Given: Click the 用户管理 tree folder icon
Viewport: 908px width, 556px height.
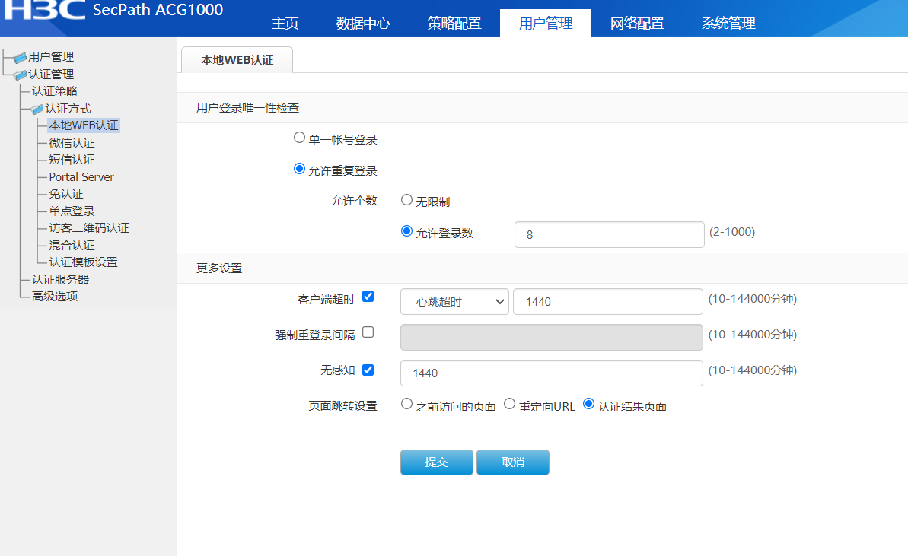Looking at the screenshot, I should pos(21,57).
